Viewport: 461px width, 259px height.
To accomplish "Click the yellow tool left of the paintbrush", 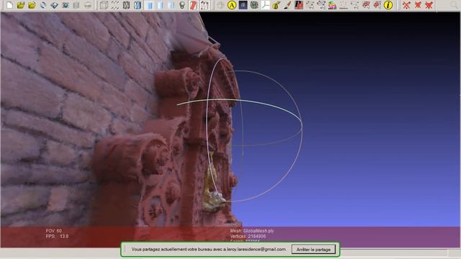I will pos(277,5).
